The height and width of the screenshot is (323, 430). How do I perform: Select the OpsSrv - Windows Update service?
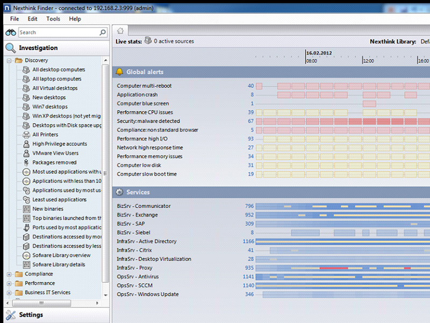click(147, 294)
